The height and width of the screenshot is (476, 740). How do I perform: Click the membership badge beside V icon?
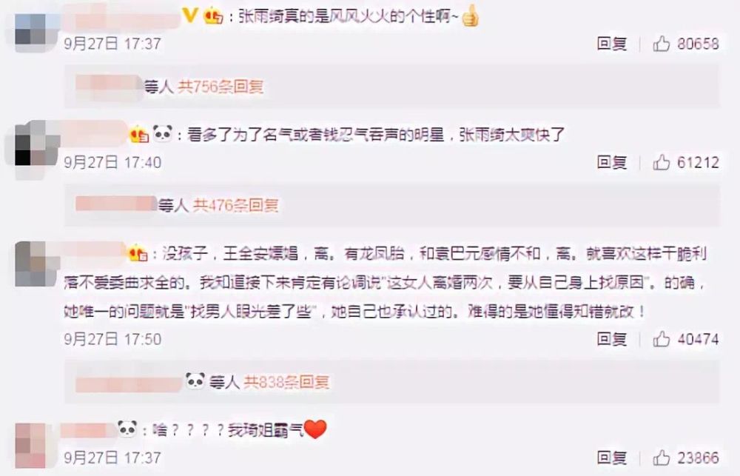(x=213, y=16)
